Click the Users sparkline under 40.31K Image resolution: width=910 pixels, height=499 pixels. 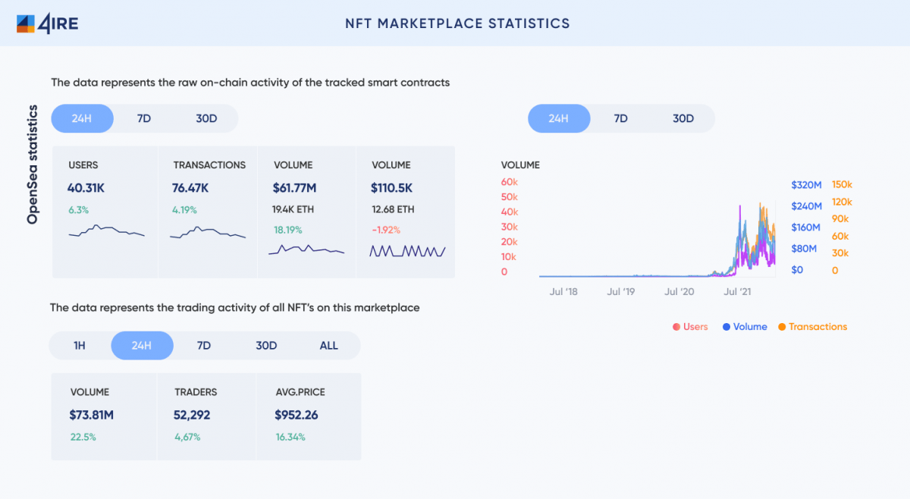(106, 231)
